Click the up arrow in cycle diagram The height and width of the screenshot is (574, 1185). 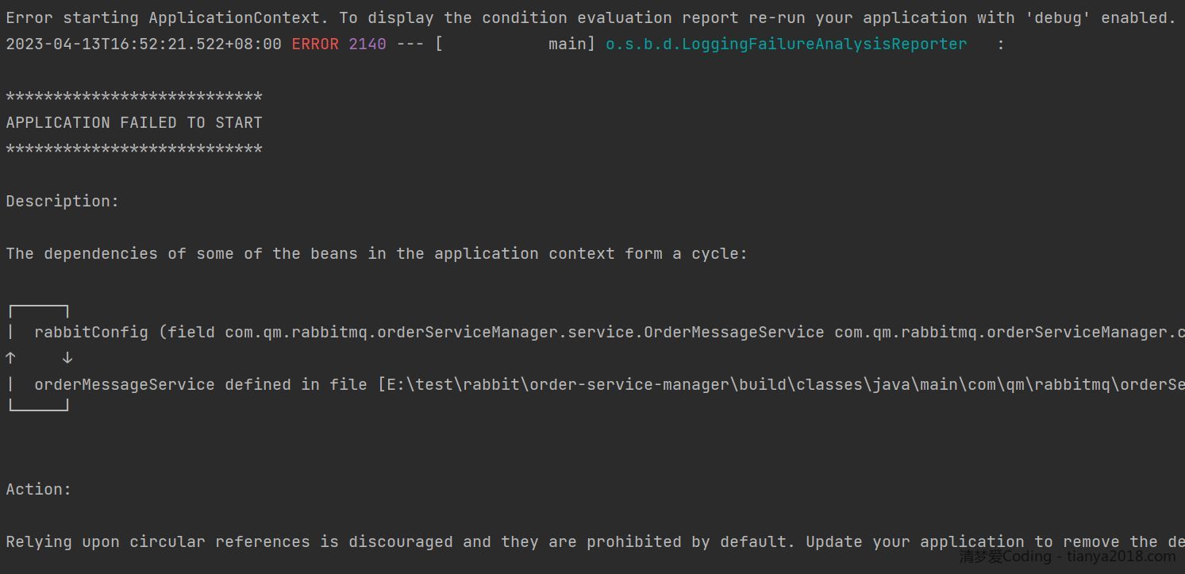point(10,358)
